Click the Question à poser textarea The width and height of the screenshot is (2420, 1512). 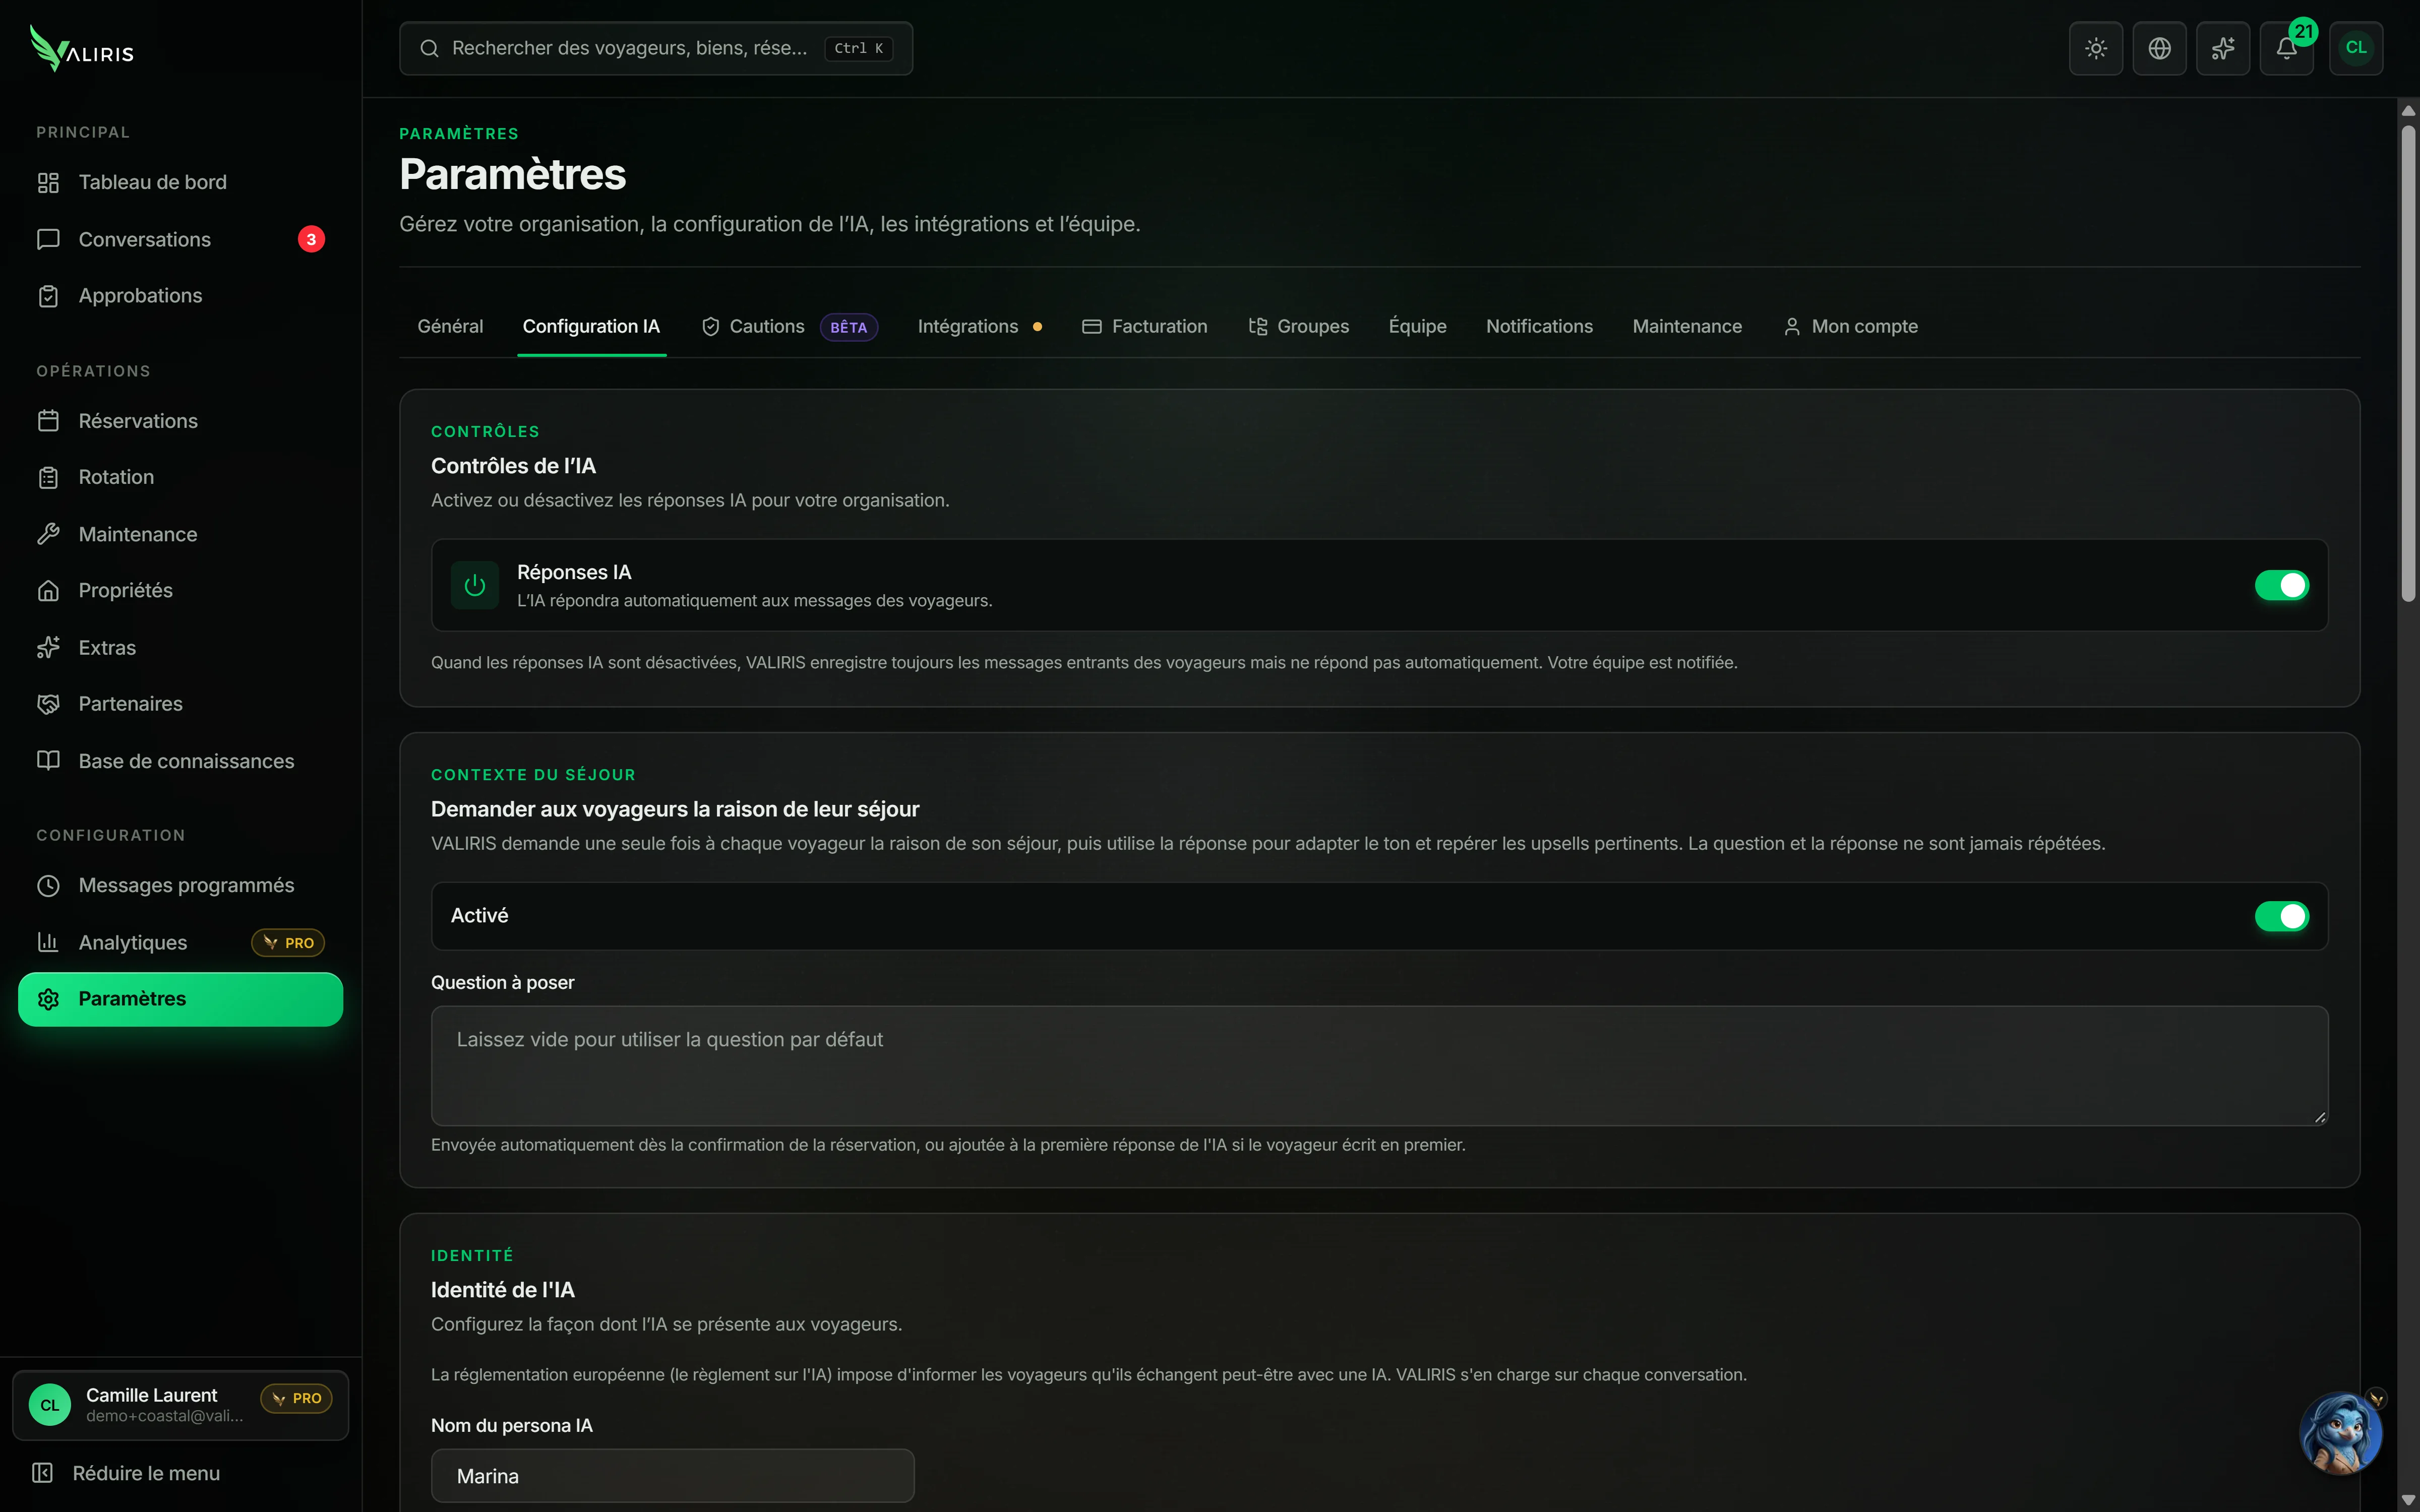click(x=1379, y=1065)
